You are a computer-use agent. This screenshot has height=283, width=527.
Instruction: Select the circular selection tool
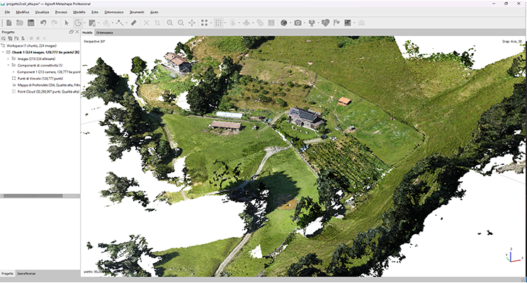78,23
